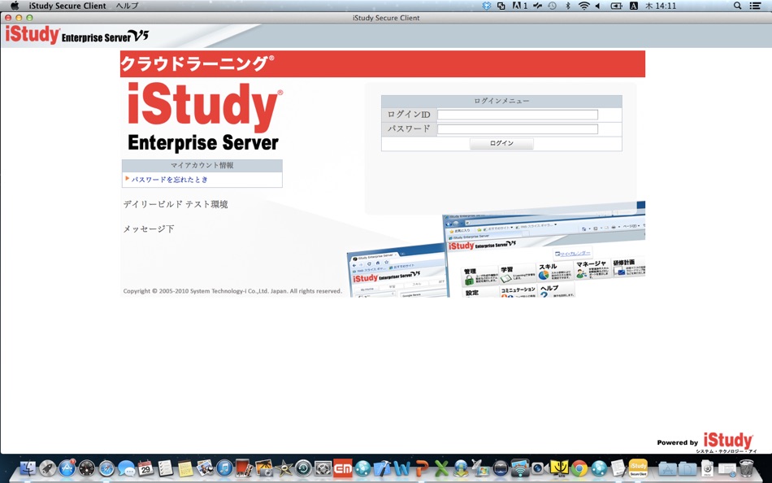Open iPhoto from the Dock

point(264,468)
